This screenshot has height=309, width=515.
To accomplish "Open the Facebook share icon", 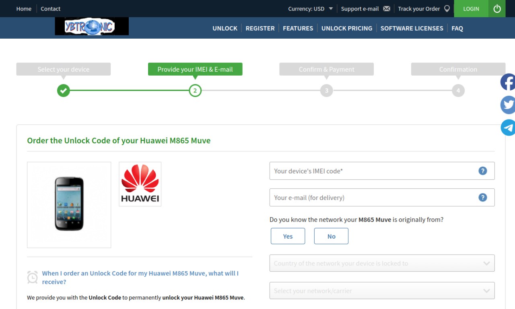I will pyautogui.click(x=508, y=82).
